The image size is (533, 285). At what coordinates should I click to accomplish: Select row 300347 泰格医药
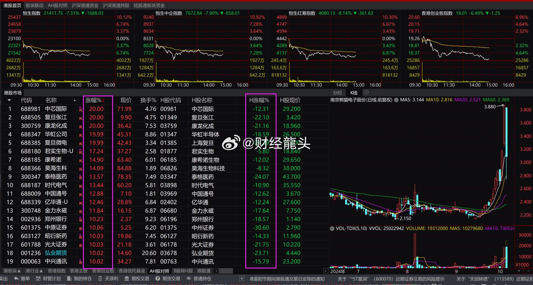point(165,177)
